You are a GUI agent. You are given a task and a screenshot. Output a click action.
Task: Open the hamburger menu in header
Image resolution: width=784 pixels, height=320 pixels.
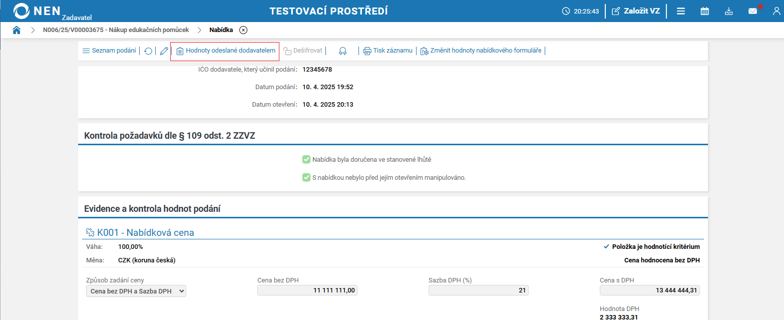[x=680, y=11]
